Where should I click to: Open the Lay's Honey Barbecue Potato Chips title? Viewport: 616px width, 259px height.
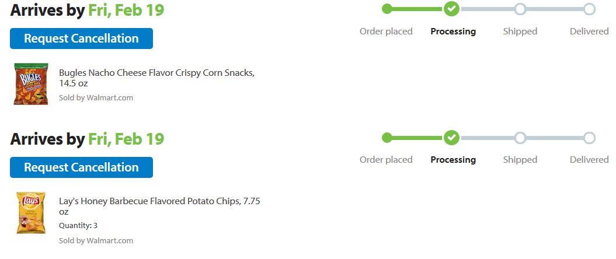159,206
